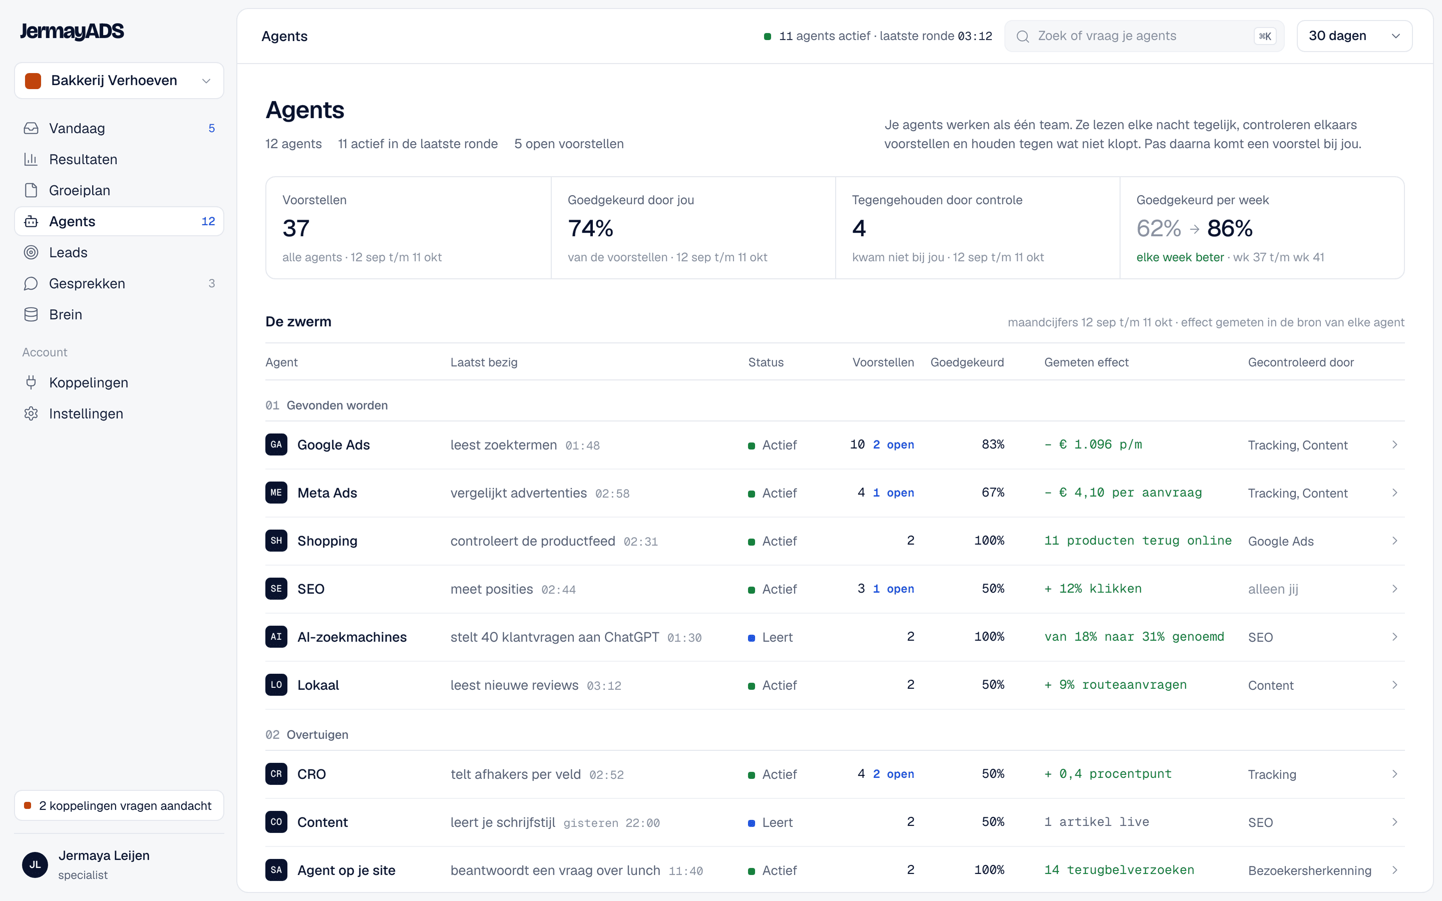Image resolution: width=1442 pixels, height=901 pixels.
Task: Click the CR badge of CRO
Action: pyautogui.click(x=276, y=773)
